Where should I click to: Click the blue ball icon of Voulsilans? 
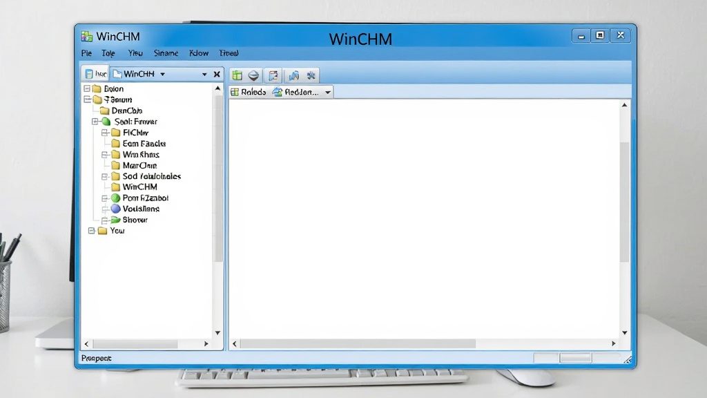pyautogui.click(x=115, y=209)
